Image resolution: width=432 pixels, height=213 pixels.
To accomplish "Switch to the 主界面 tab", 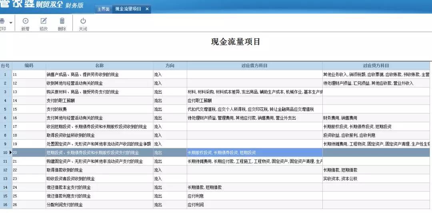I will 103,9.
